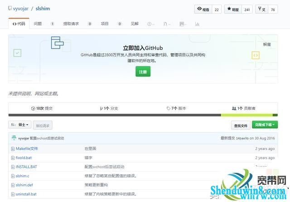This screenshot has height=202, width=290.
Task: Open the latest commit hash 14bae9b
Action: 242,138
